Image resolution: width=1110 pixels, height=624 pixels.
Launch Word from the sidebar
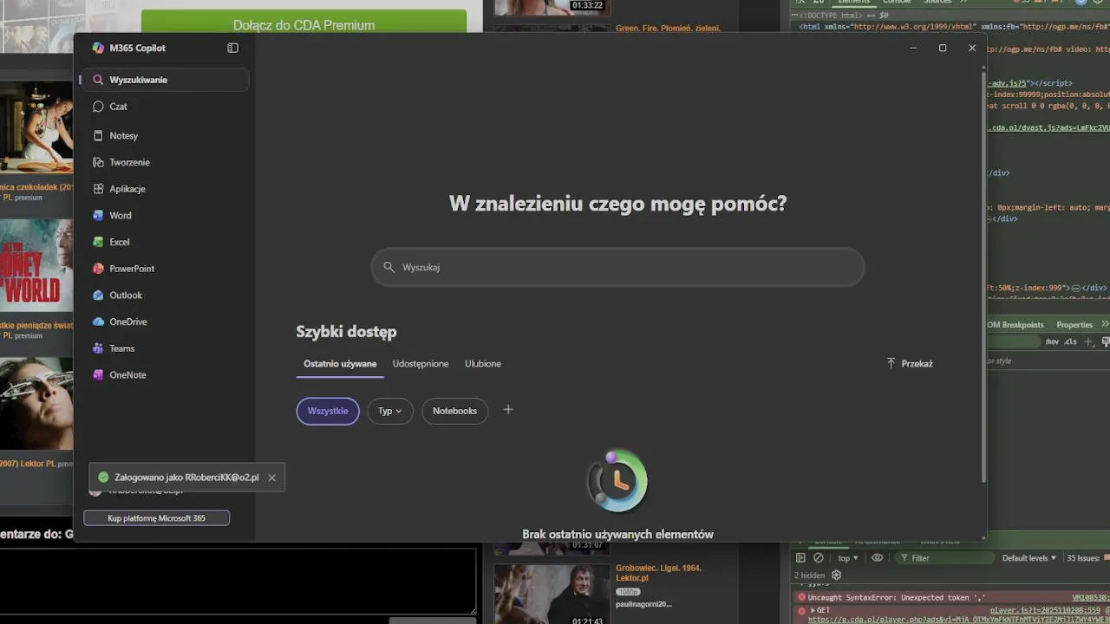(165, 216)
